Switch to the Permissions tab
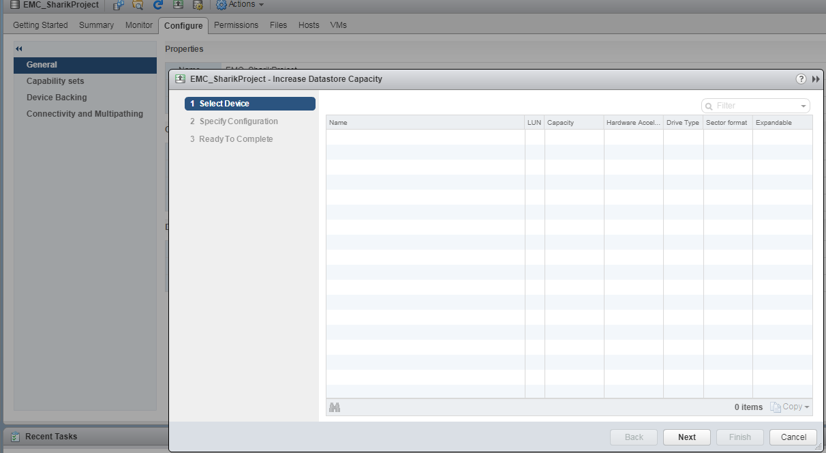 pos(236,25)
